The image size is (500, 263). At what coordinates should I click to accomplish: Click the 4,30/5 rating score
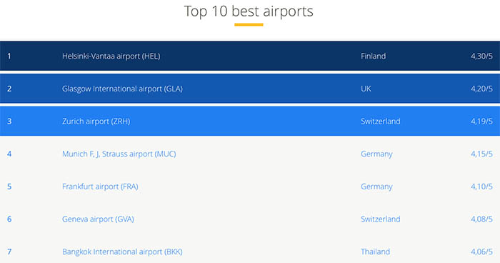click(x=481, y=56)
